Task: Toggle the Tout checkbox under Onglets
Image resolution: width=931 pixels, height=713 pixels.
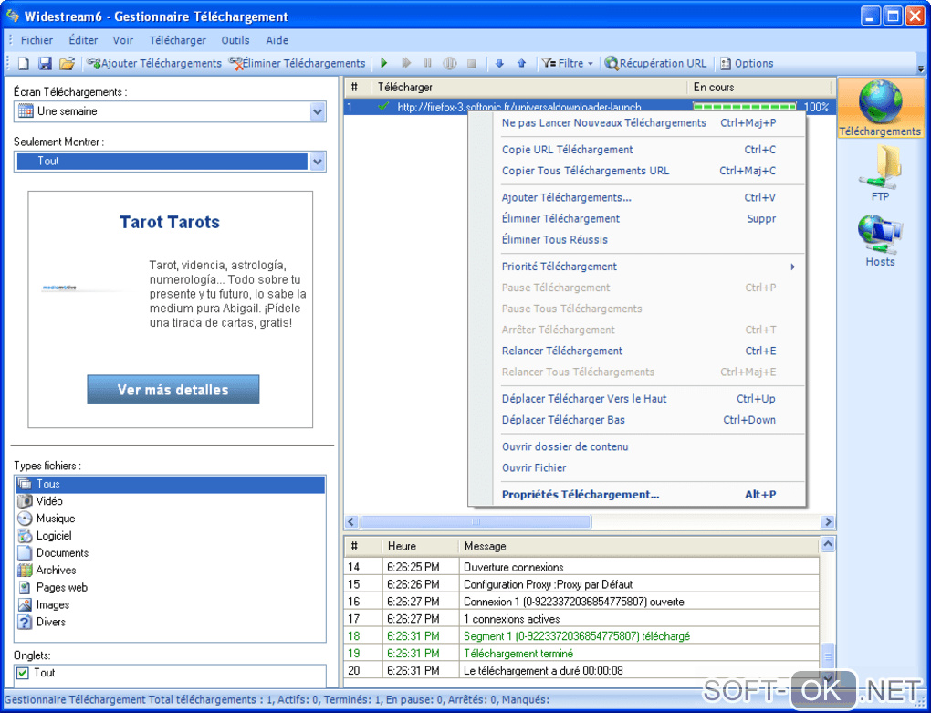Action: [23, 673]
